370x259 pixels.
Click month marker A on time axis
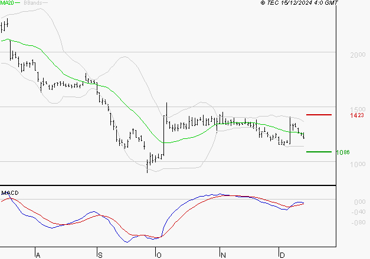[x=38, y=255]
